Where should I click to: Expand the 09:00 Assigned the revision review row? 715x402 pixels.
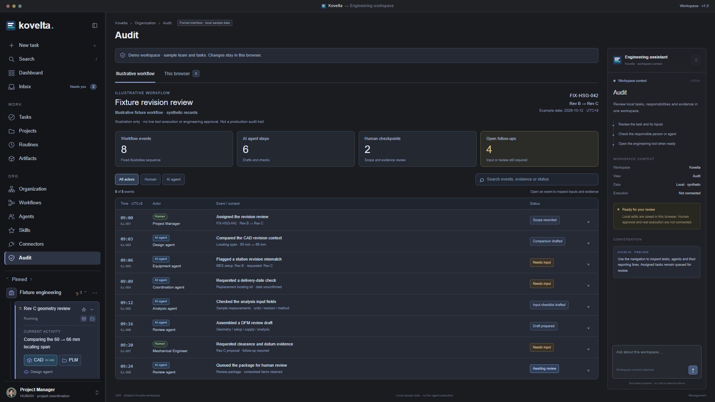click(588, 222)
